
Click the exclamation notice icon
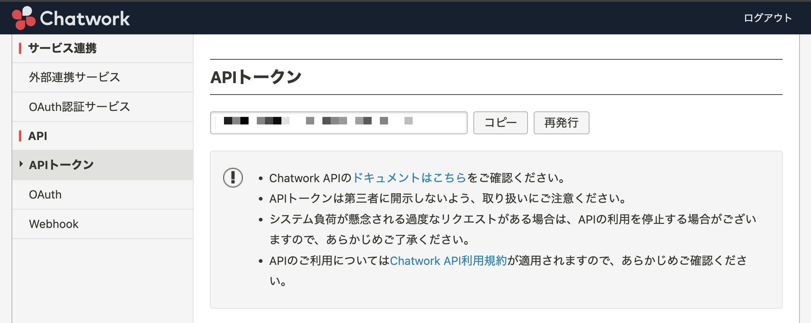tap(233, 178)
